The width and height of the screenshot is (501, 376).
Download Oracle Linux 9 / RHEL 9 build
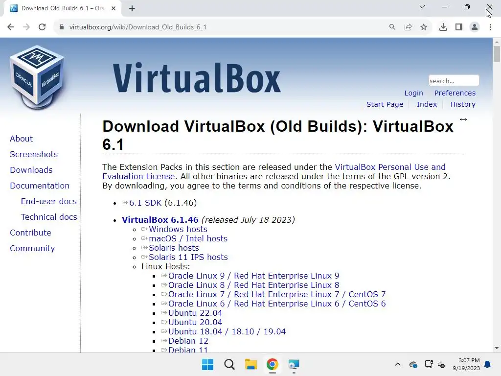[254, 276]
